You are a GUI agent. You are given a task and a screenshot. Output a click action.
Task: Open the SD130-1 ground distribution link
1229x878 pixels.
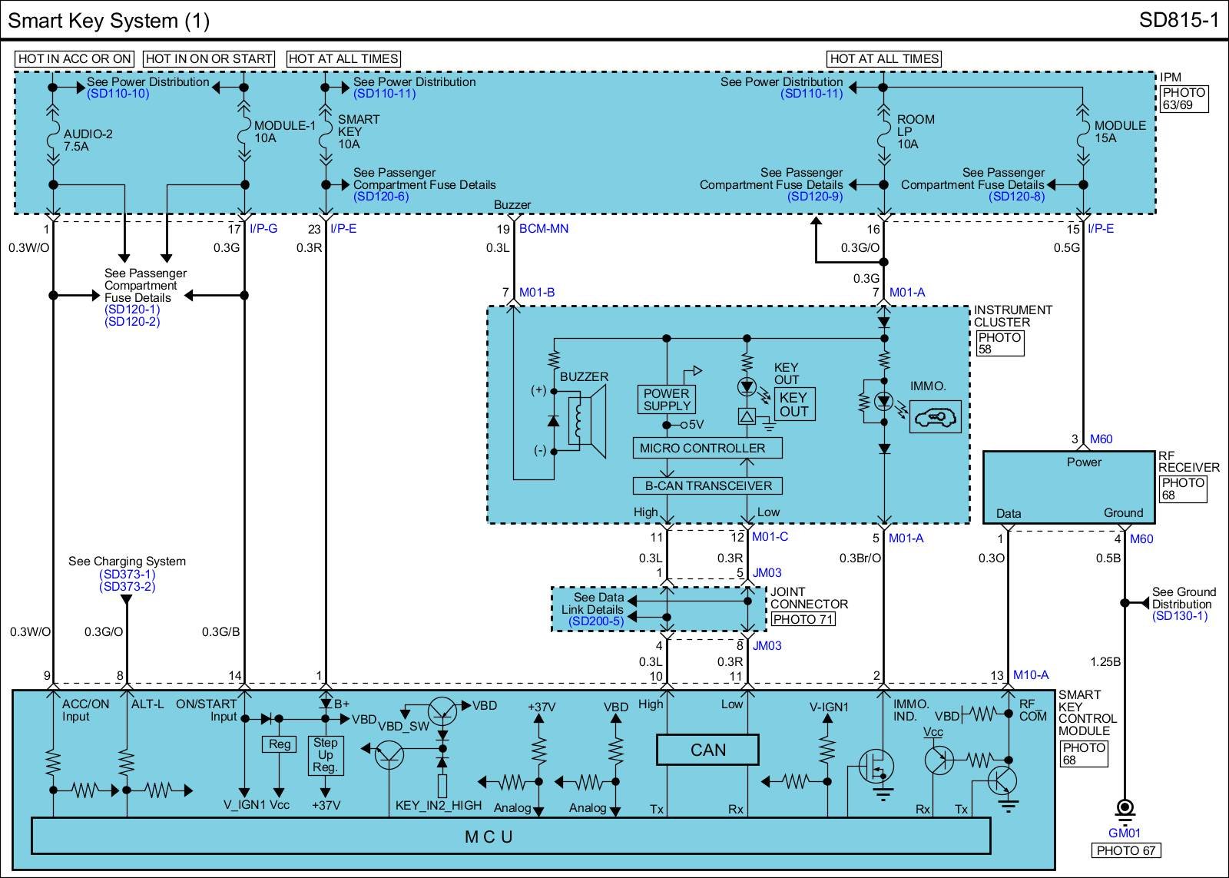pos(1179,616)
